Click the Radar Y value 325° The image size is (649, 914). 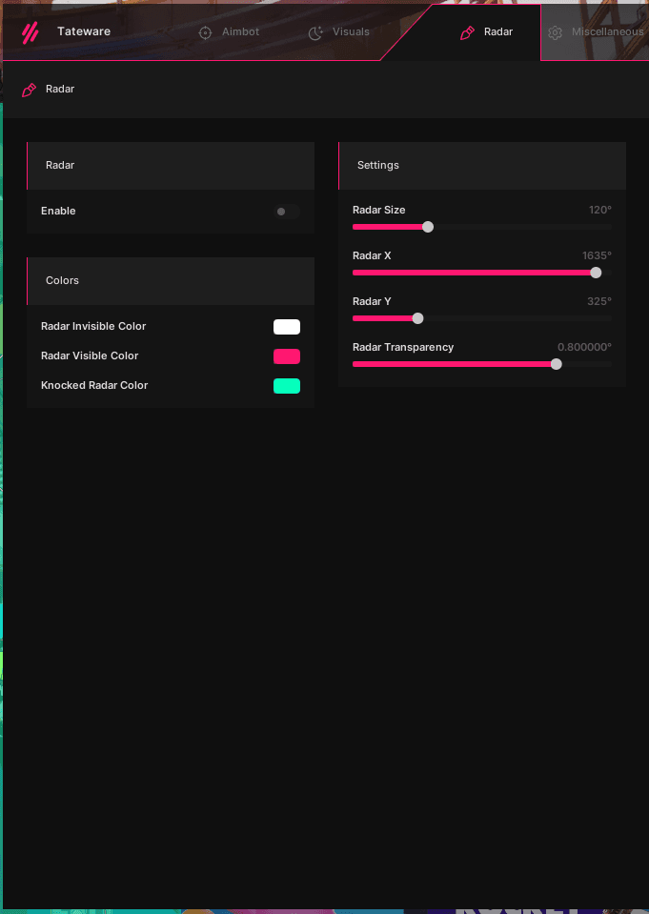(599, 301)
